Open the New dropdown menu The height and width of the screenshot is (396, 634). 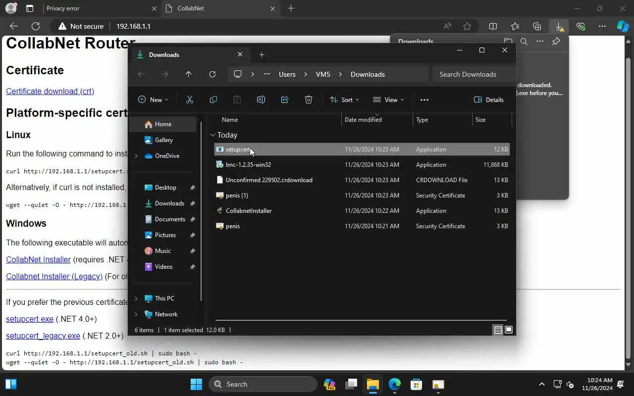point(153,99)
